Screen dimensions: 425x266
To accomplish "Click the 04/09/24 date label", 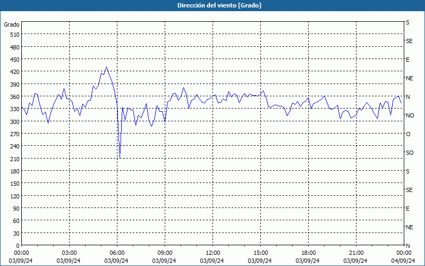I will (404, 261).
